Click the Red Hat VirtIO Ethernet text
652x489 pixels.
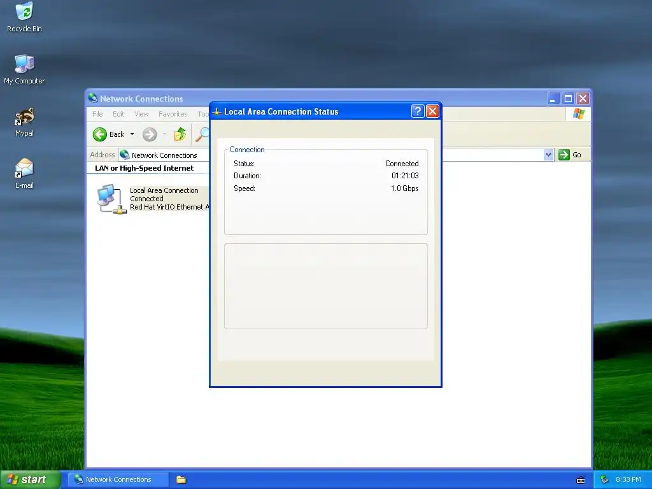169,207
